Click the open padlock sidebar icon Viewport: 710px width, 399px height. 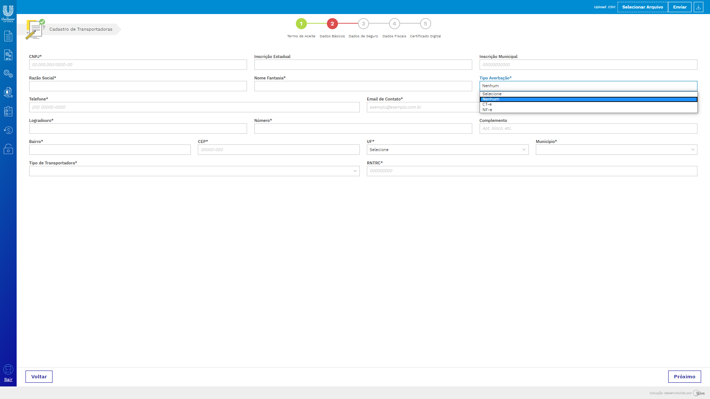point(8,149)
